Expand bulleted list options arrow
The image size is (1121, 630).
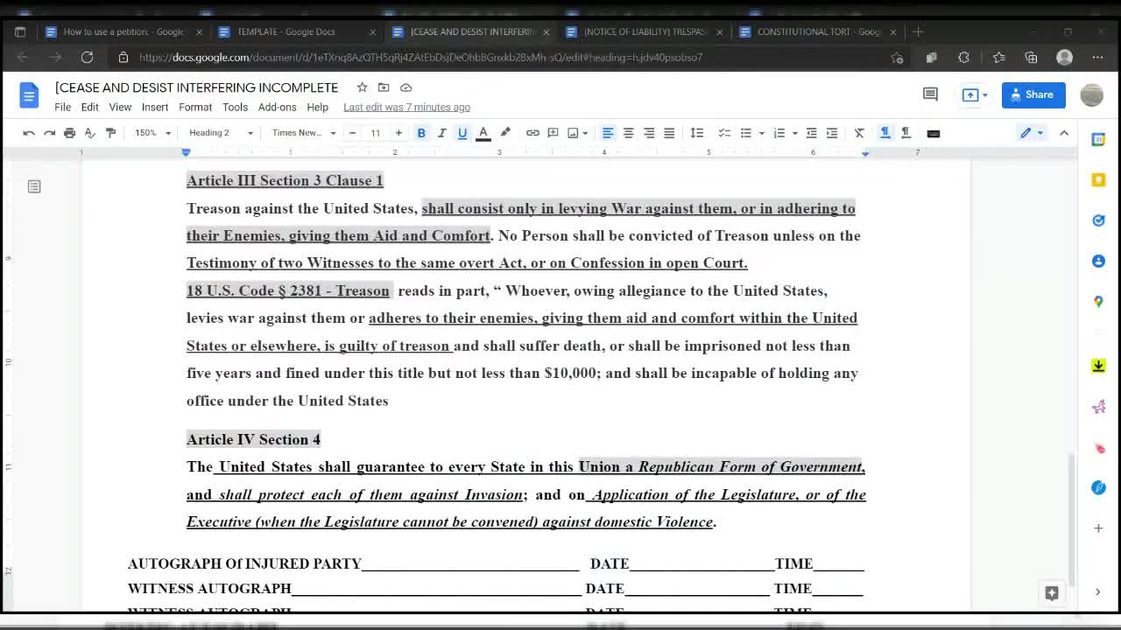point(762,133)
